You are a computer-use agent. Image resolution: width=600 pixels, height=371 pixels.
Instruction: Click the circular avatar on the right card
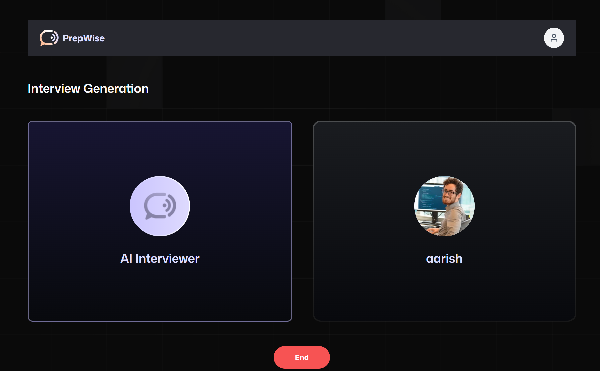tap(444, 206)
